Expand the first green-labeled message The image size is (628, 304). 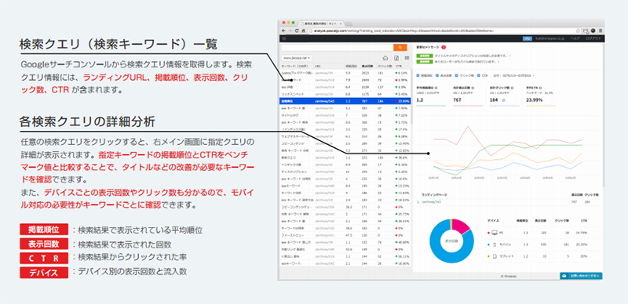[464, 56]
